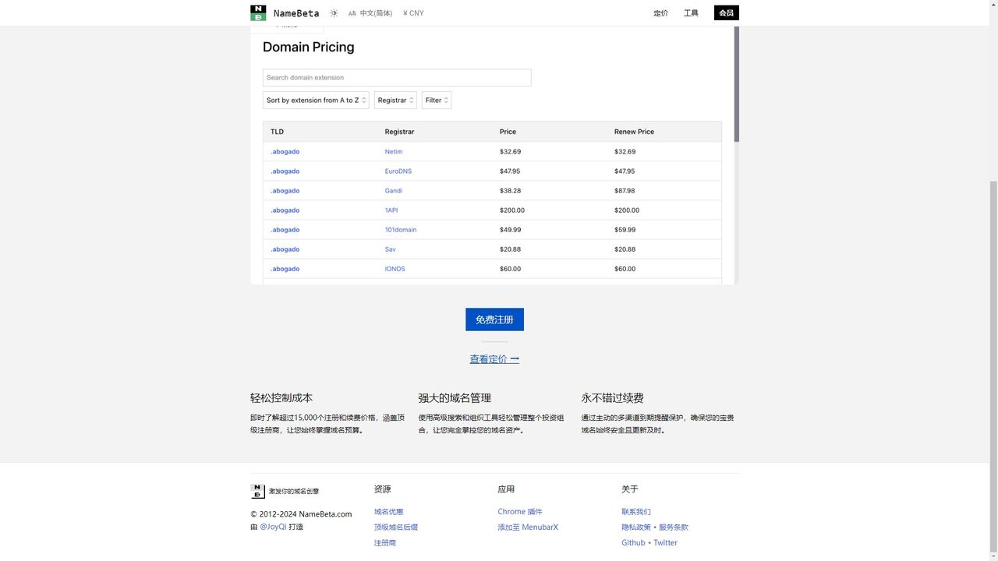Open the 顶级域名后缀 footer link
The height and width of the screenshot is (561, 998).
[x=396, y=527]
